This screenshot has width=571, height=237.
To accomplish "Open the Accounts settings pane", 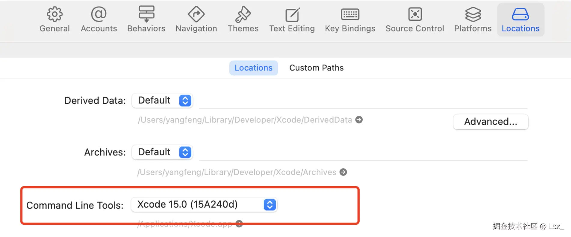I will click(x=99, y=20).
